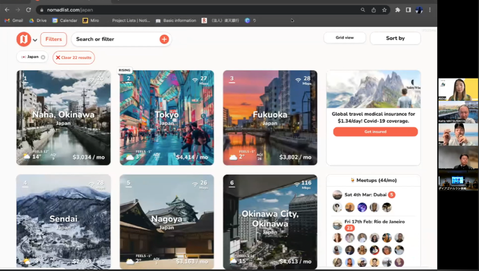Open the Filters button
Image resolution: width=479 pixels, height=271 pixels.
[x=54, y=39]
